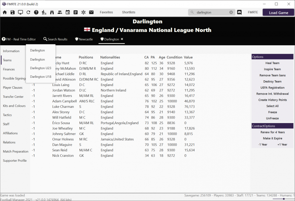Open the Kits and Colours section

coord(14,106)
